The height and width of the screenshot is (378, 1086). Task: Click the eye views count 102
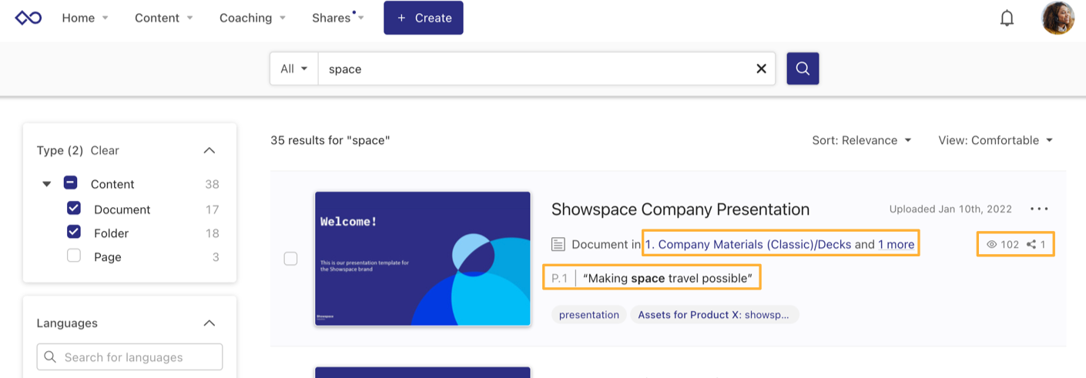[1003, 244]
